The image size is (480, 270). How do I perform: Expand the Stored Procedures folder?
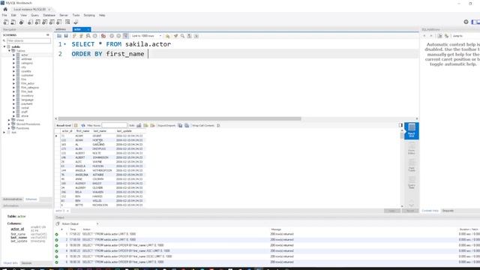tap(9, 124)
